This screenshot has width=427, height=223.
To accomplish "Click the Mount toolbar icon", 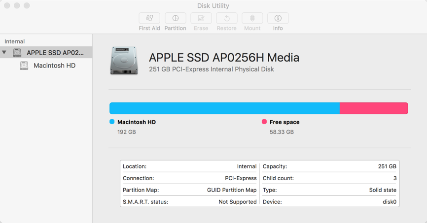I will pyautogui.click(x=252, y=18).
